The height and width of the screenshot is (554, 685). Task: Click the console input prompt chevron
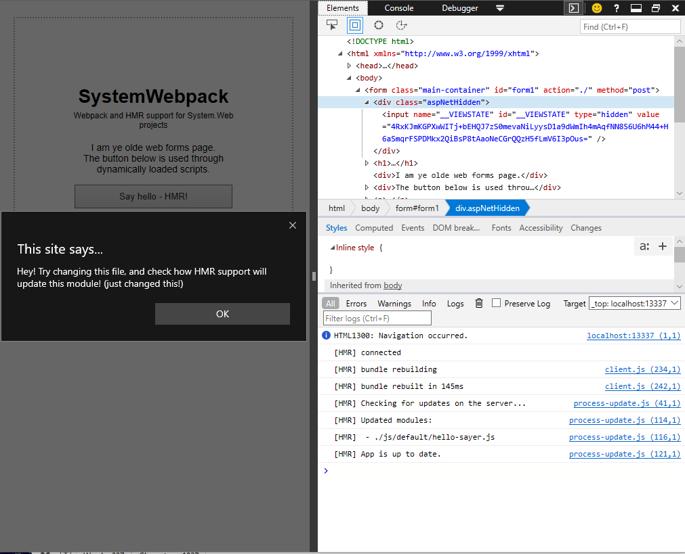click(x=325, y=470)
